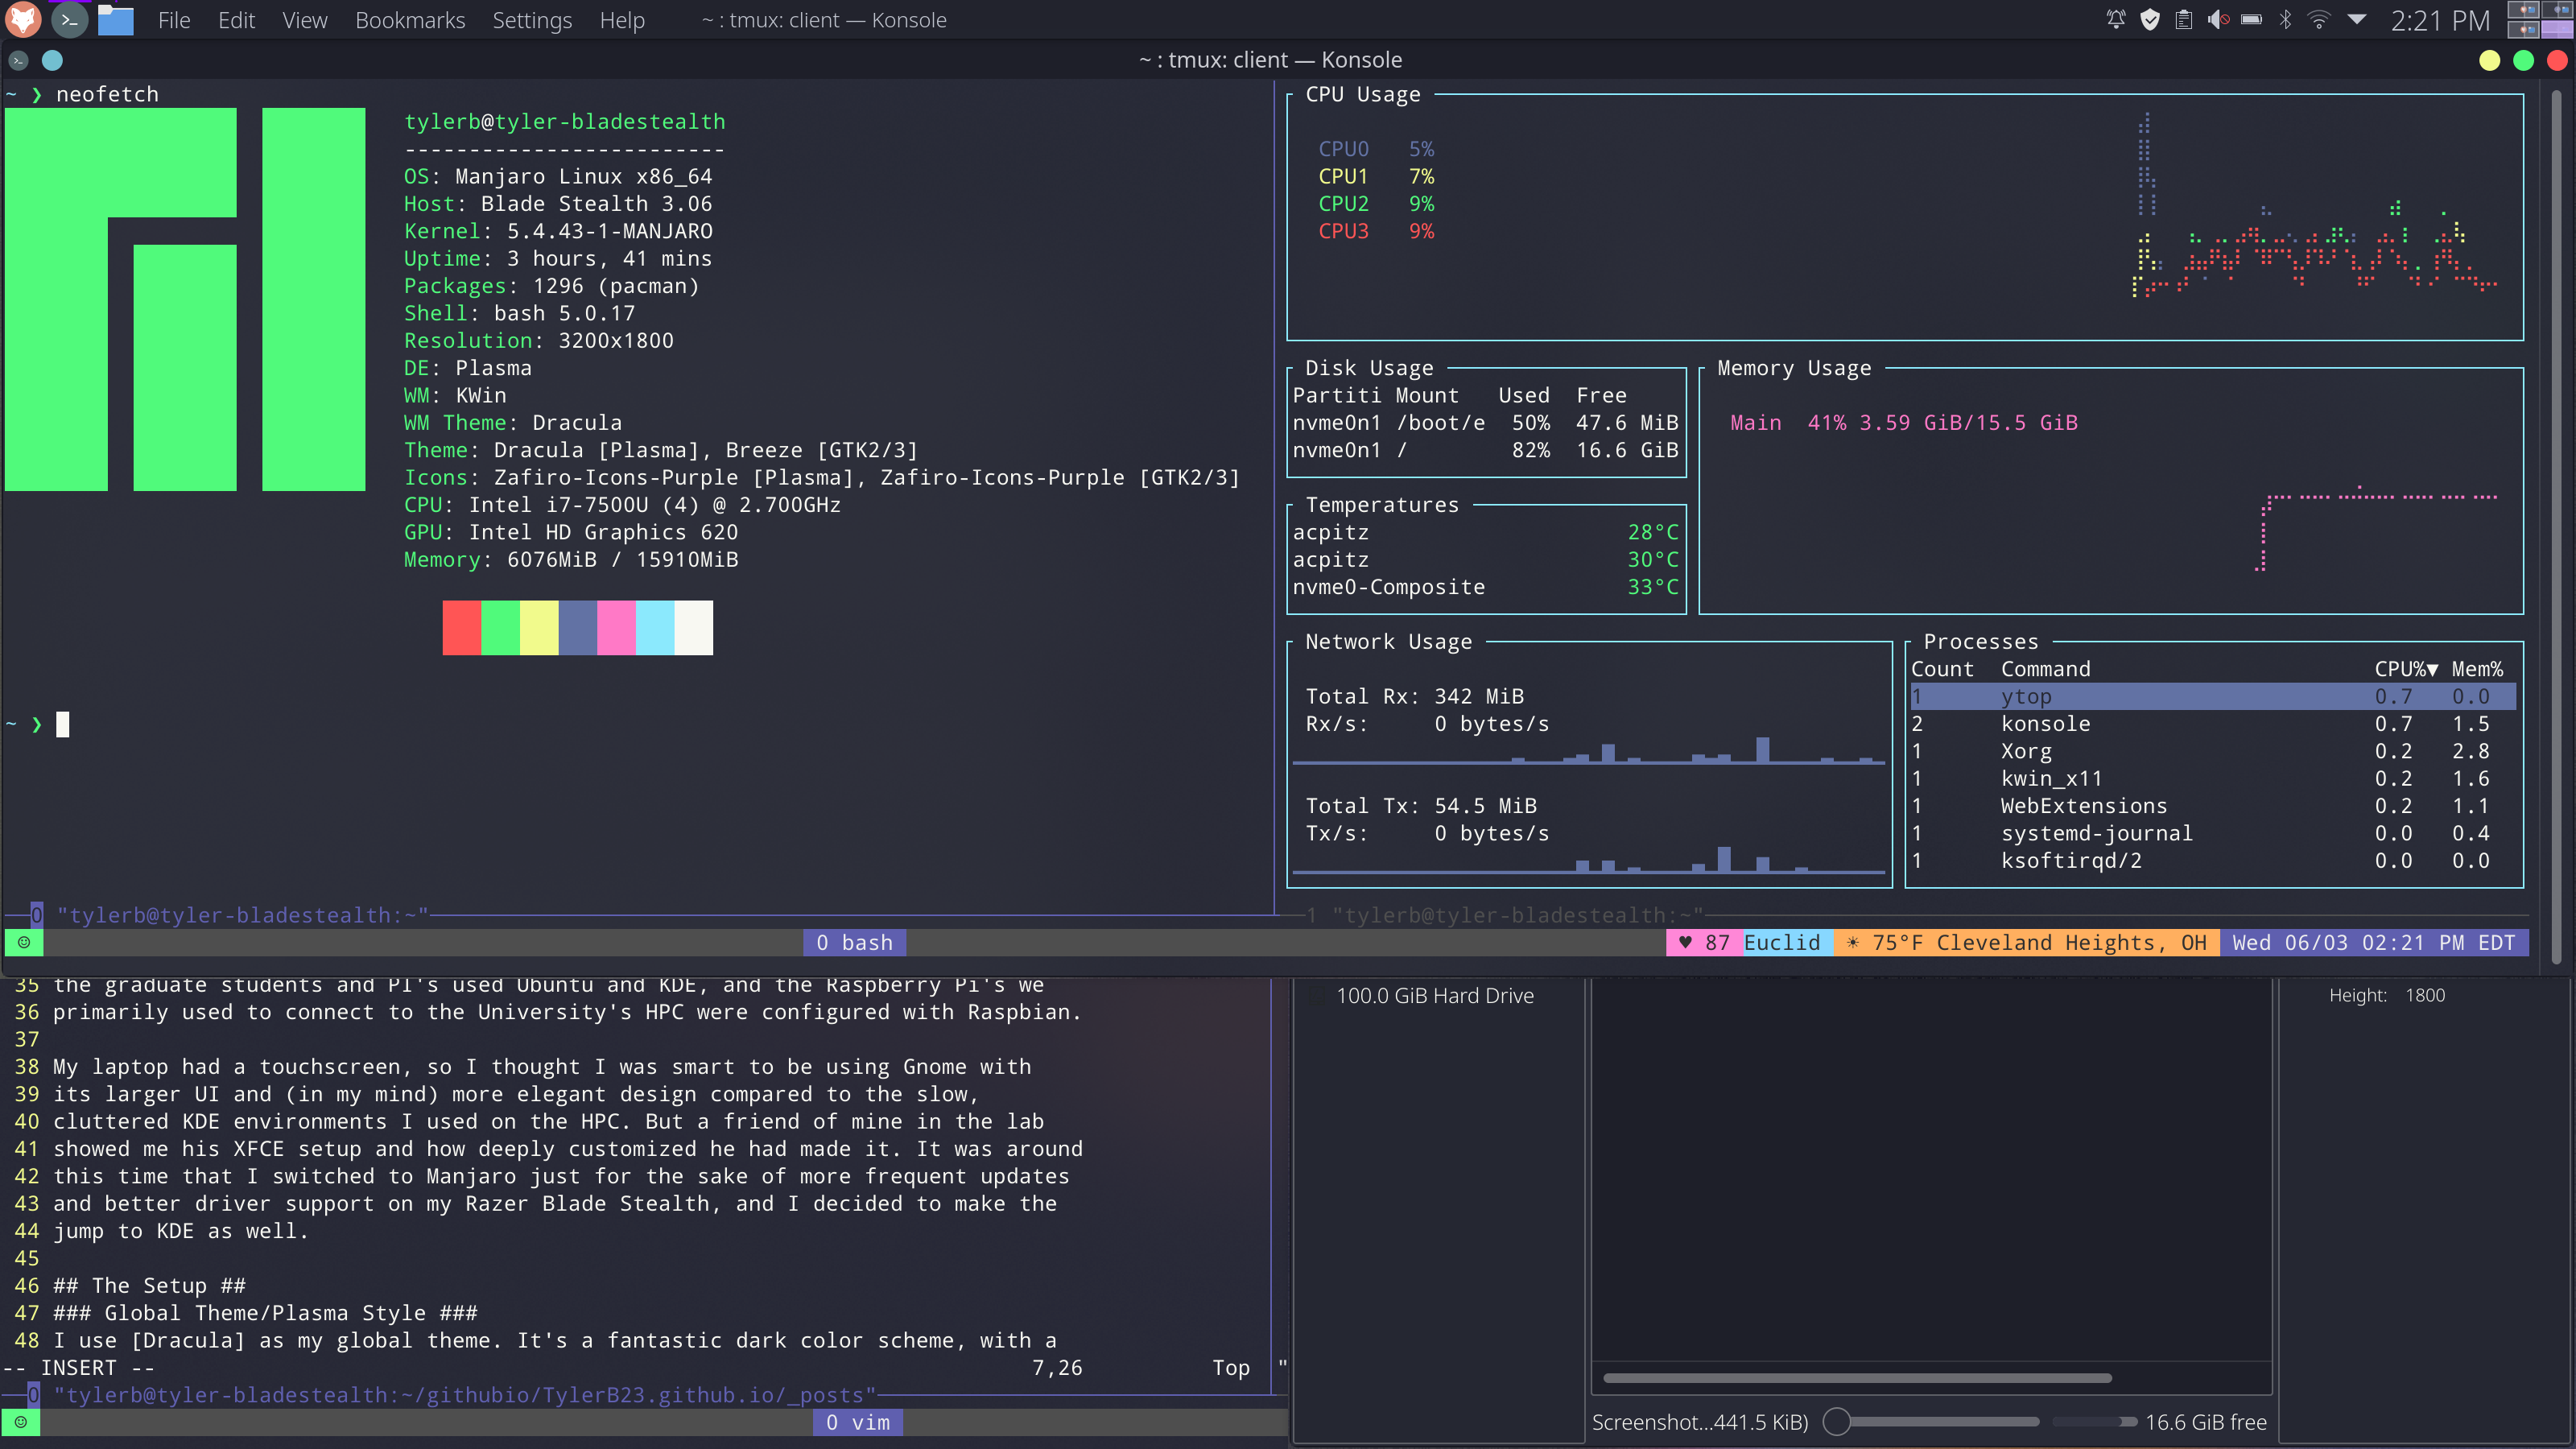Image resolution: width=2576 pixels, height=1449 pixels.
Task: Click the muted volume speaker icon
Action: coord(2217,19)
